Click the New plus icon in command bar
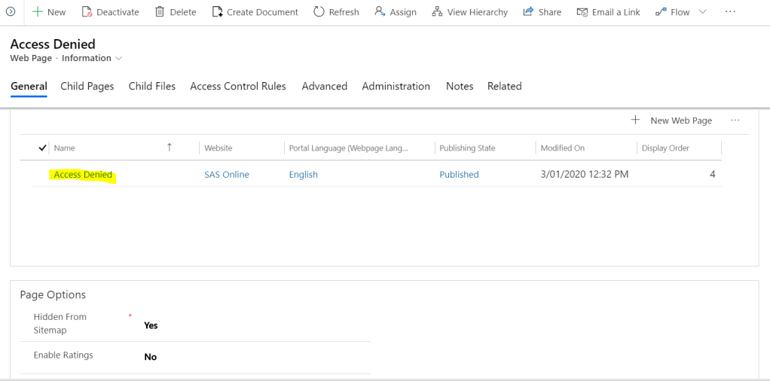Viewport: 770px width, 381px height. coord(37,12)
